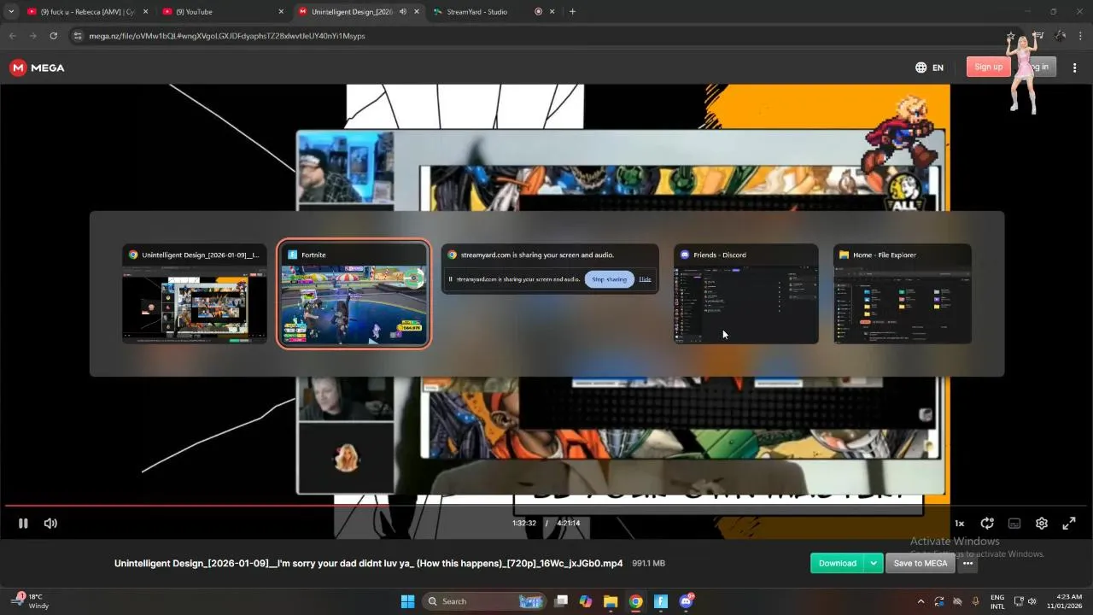Select Friends - Discord window thumbnail
This screenshot has height=615, width=1093.
tap(746, 295)
